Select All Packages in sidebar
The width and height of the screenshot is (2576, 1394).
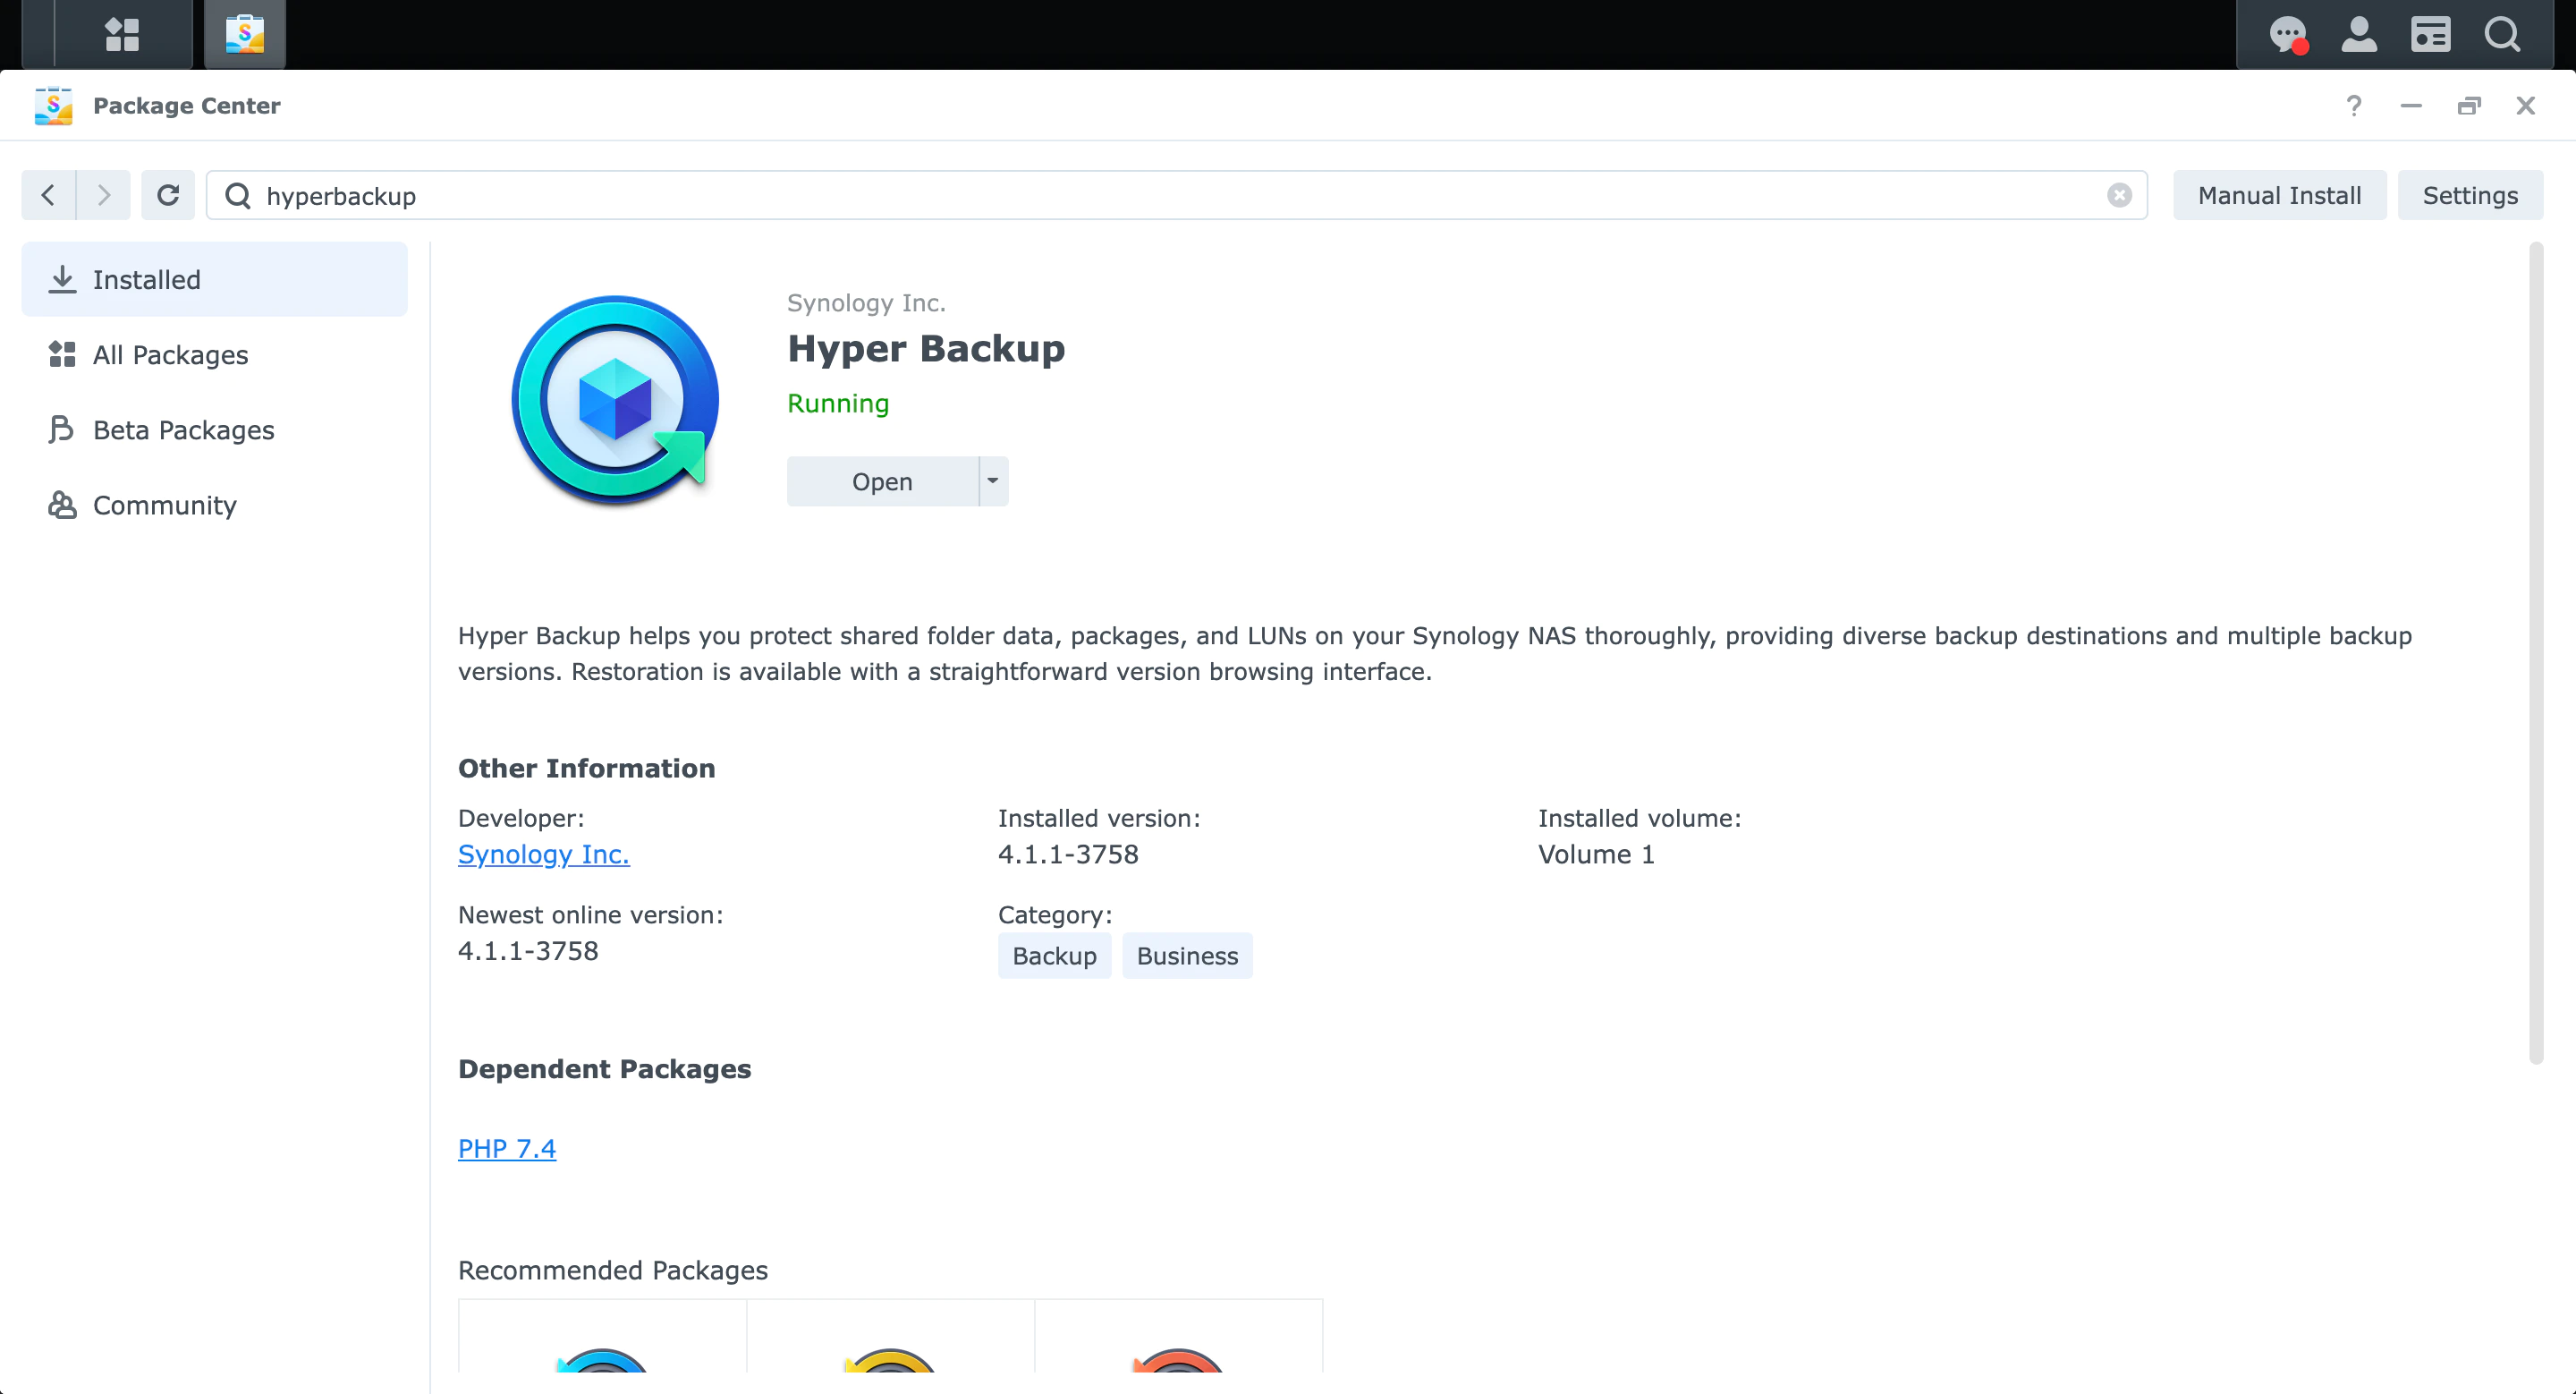pyautogui.click(x=214, y=355)
